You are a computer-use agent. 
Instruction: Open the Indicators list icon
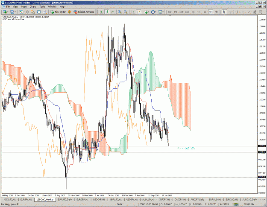[x=146, y=12]
